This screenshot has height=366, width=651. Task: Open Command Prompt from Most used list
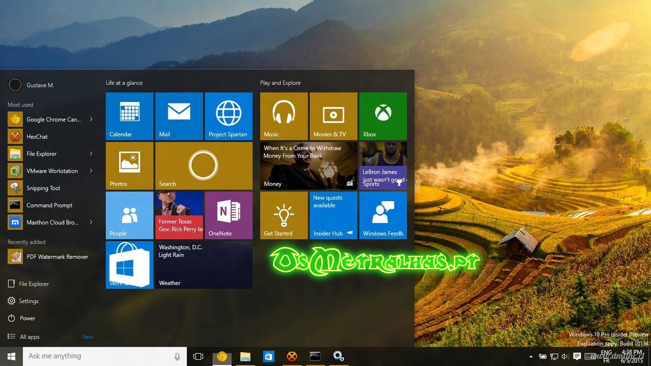click(51, 205)
